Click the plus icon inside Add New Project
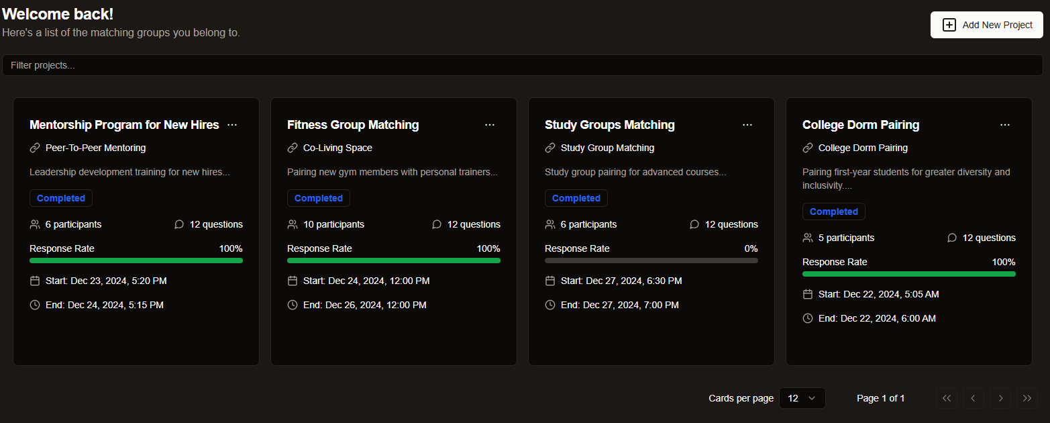The width and height of the screenshot is (1050, 423). pos(949,24)
